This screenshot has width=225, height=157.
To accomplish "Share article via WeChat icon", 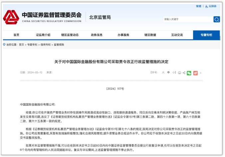I will (189, 73).
